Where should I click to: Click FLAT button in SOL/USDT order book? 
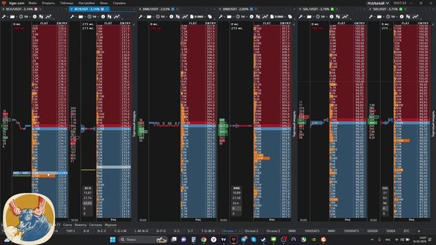[341, 23]
